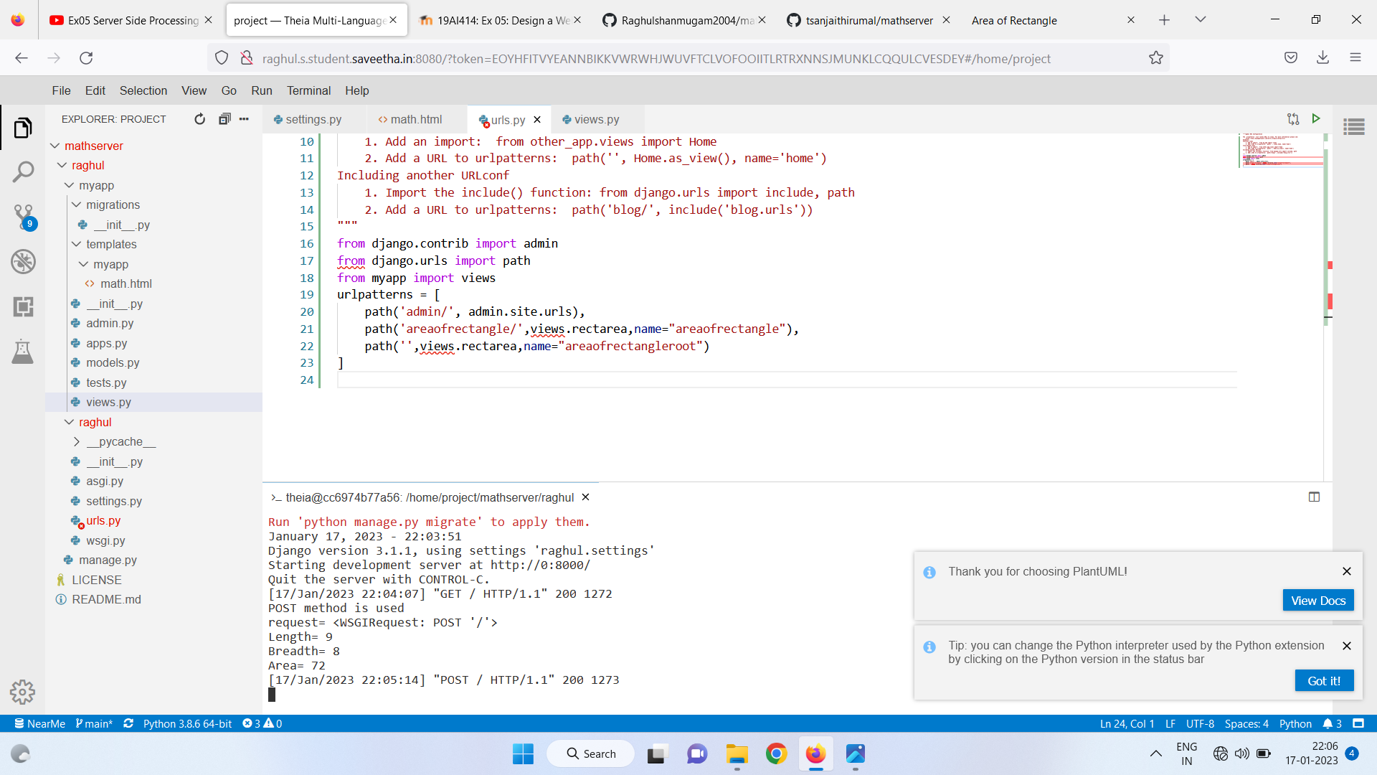Refresh the Explorer file tree

click(200, 119)
